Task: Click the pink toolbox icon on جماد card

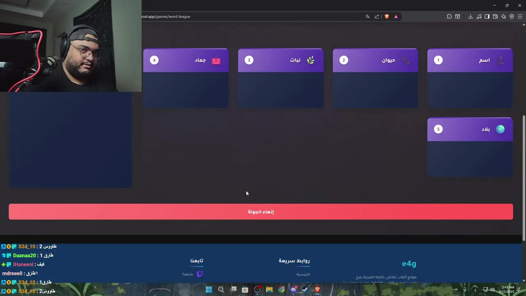Action: pos(216,61)
